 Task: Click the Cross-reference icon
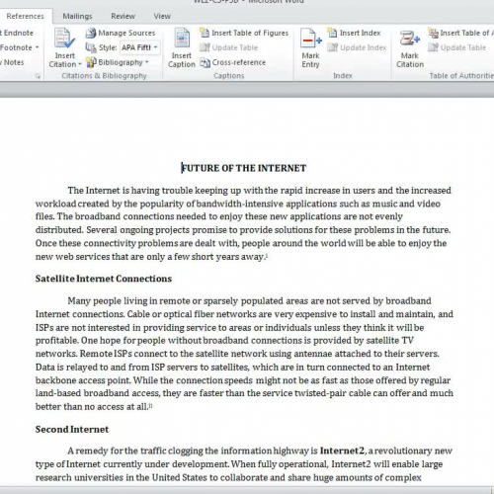tap(205, 62)
